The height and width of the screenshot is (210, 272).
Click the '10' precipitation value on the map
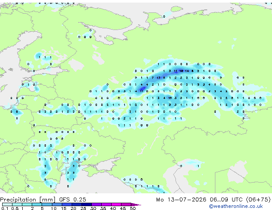[170, 98]
